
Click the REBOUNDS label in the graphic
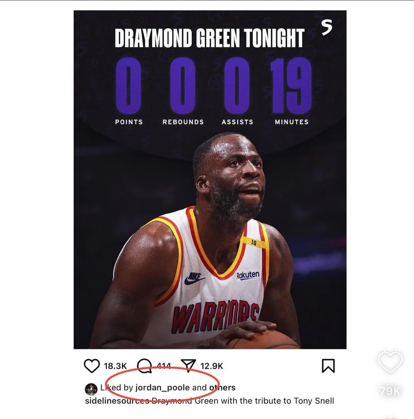click(x=183, y=122)
